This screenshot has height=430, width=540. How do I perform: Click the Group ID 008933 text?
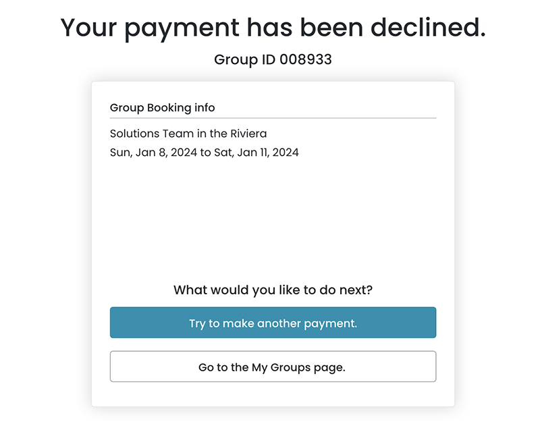point(273,59)
